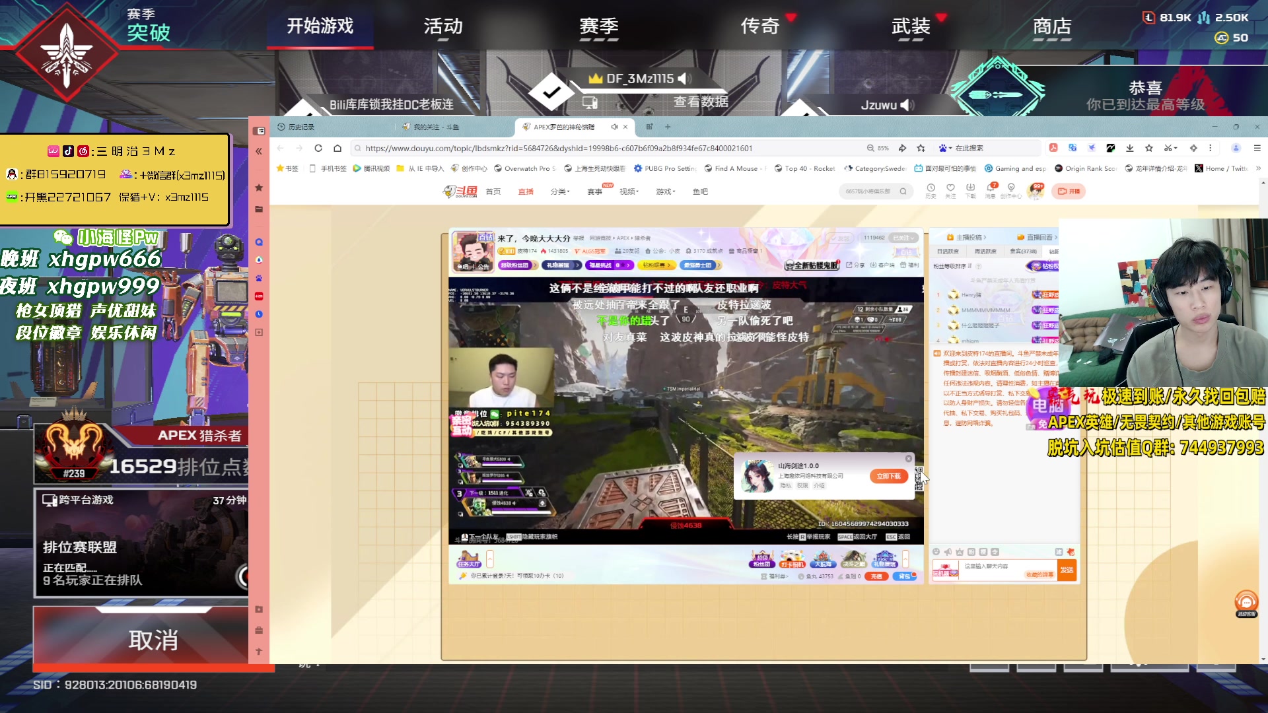
Task: Click the 充值 recharge button
Action: pyautogui.click(x=876, y=576)
